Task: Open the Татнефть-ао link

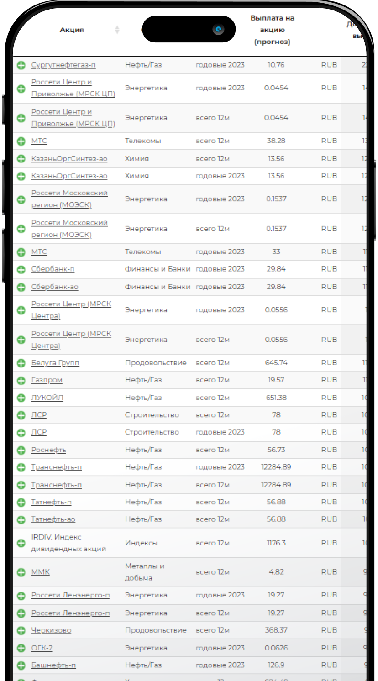Action: pyautogui.click(x=53, y=519)
